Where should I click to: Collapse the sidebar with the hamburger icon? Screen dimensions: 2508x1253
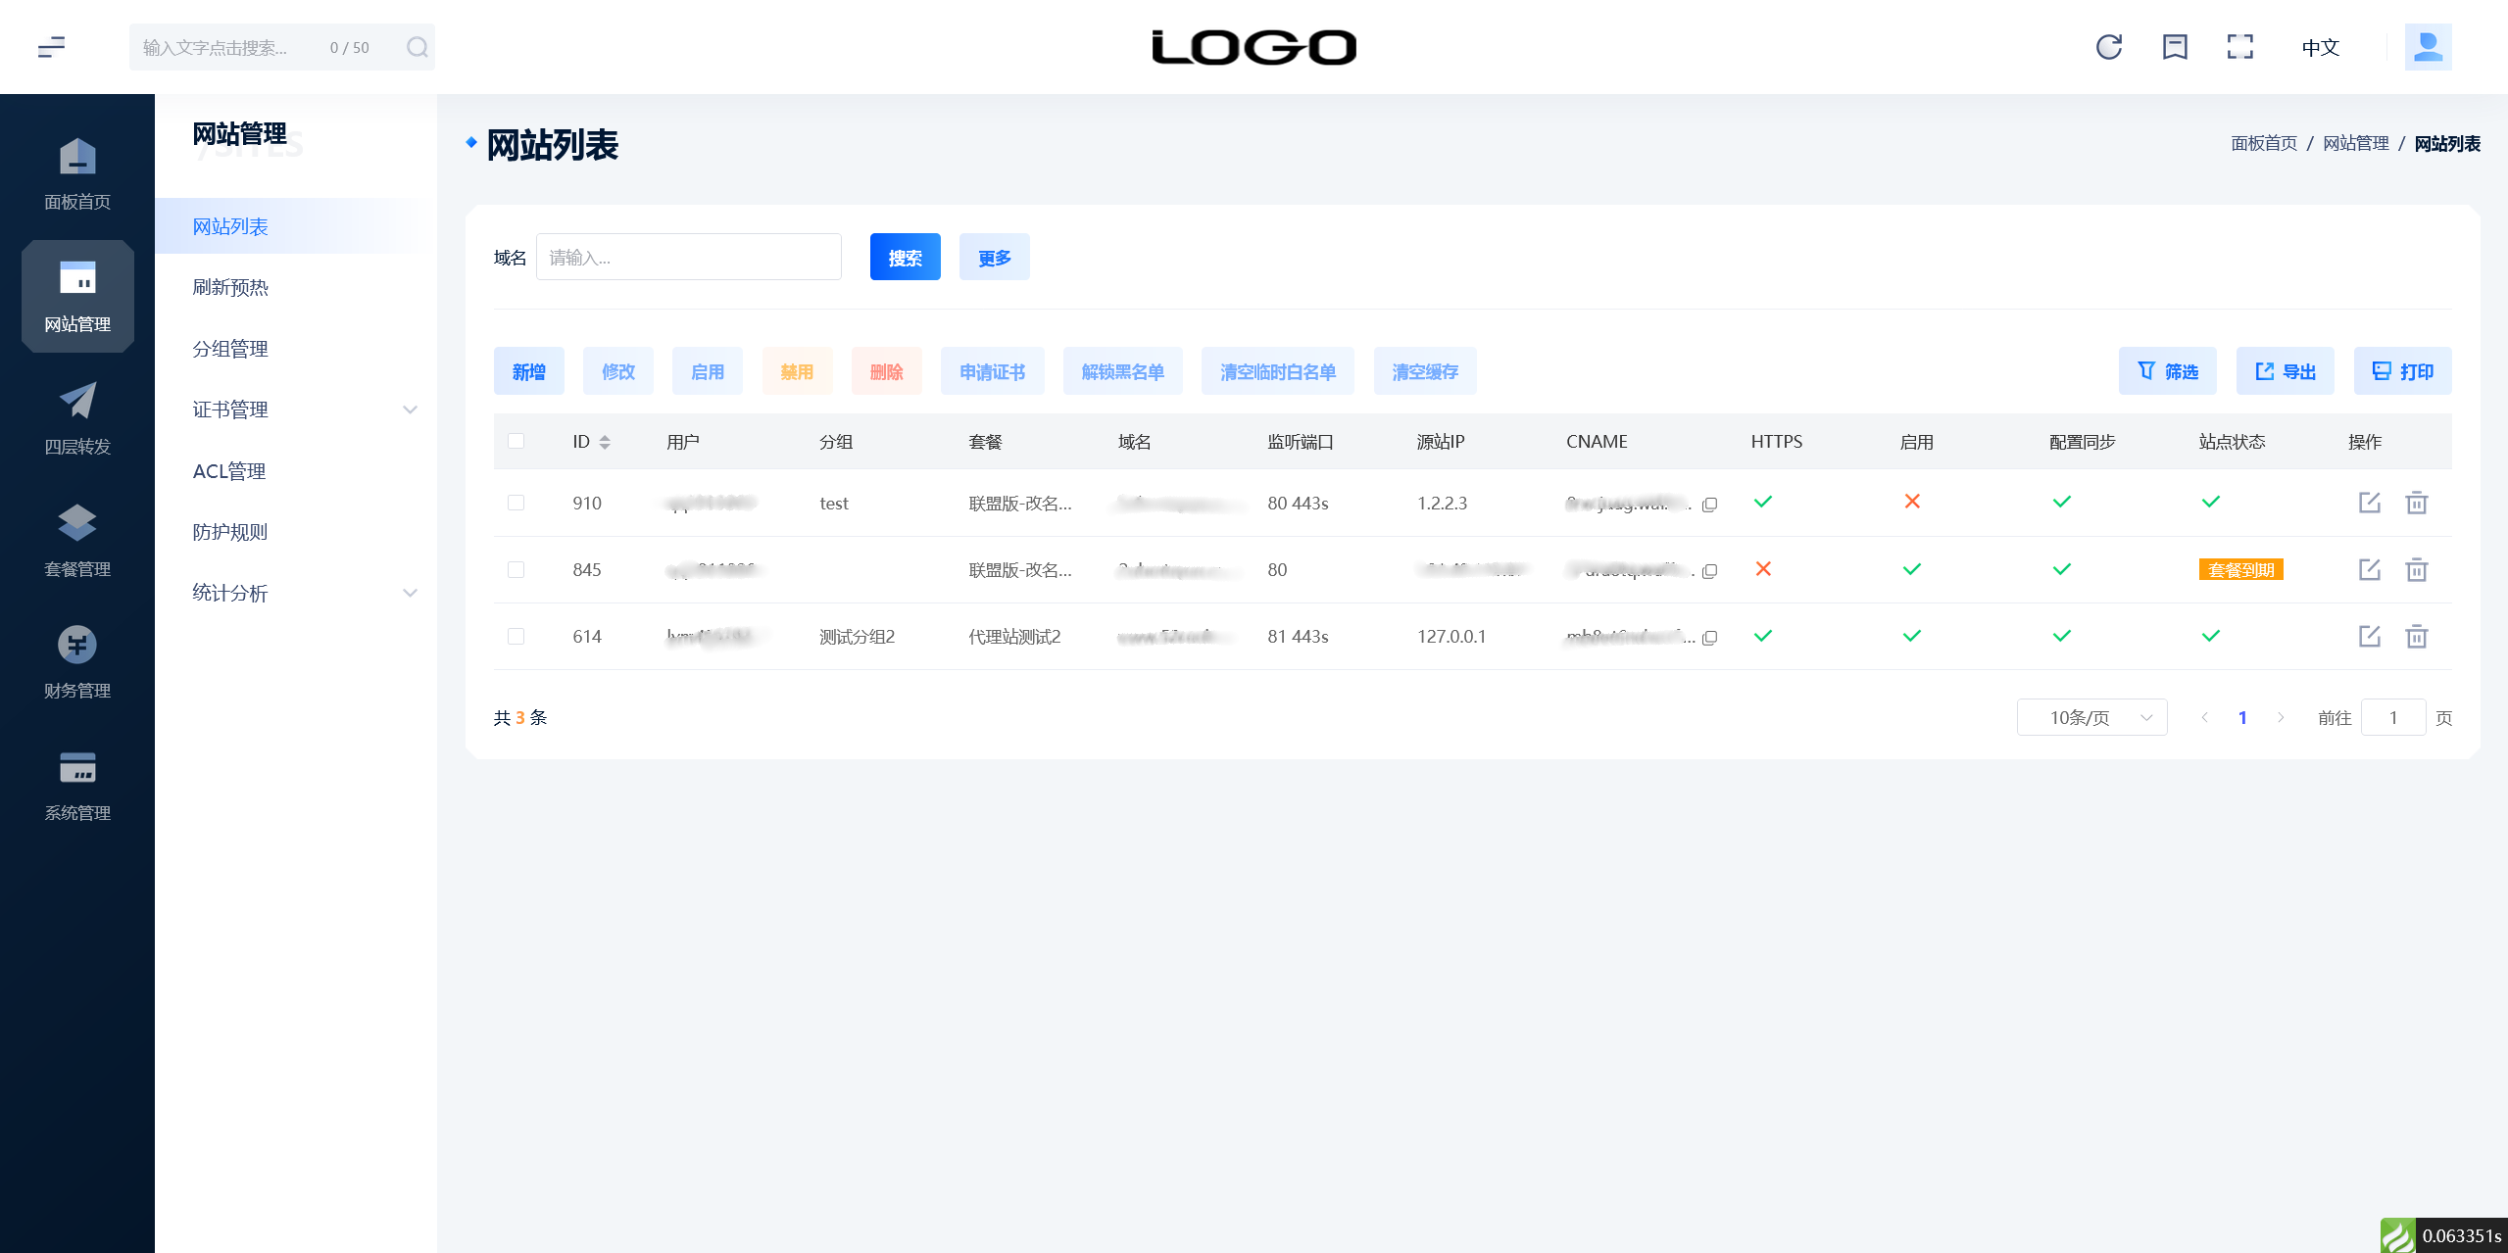point(51,47)
